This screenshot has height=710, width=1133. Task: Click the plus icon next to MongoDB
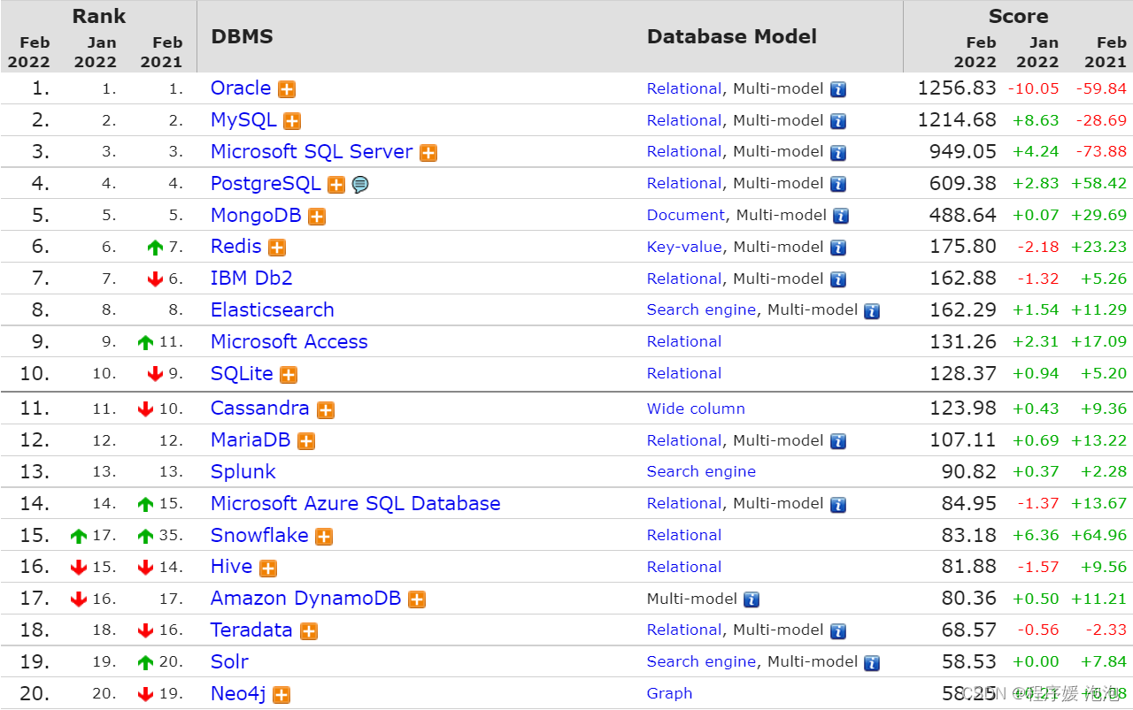(x=317, y=216)
